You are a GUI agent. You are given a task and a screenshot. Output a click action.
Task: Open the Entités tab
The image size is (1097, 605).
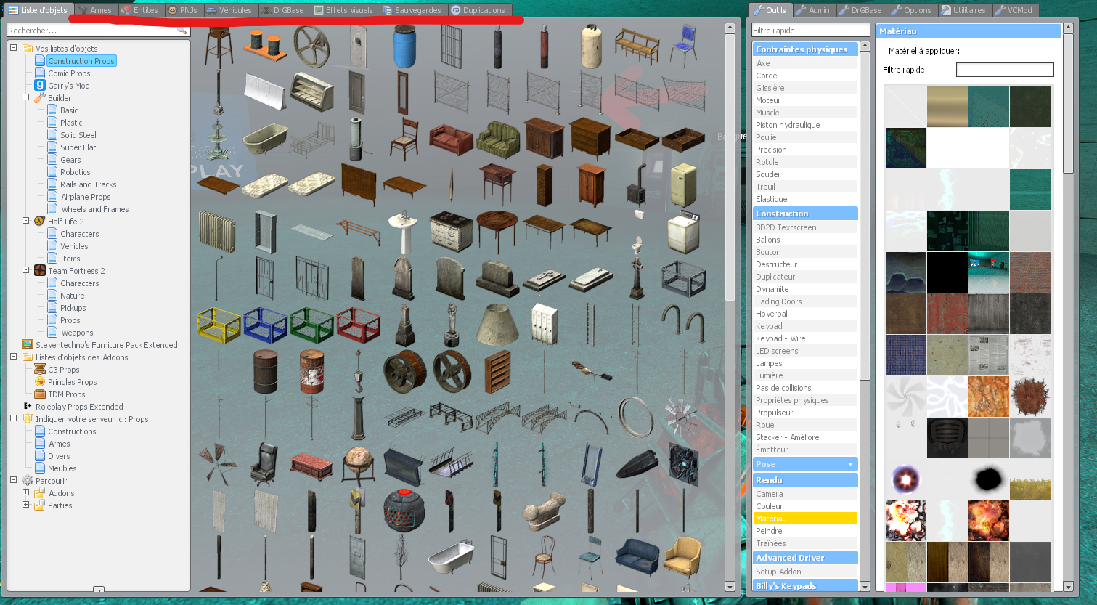tap(139, 10)
